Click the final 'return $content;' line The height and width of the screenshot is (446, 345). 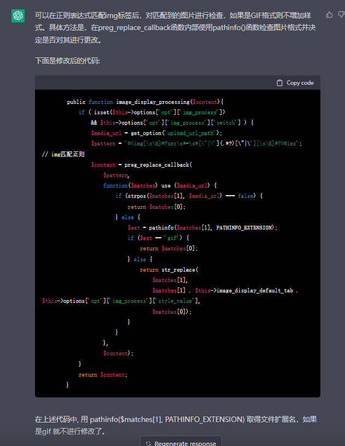pos(103,374)
